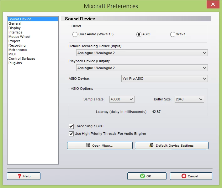Screen dimensions: 222x188
Task: Click the Mixcraft Preferences title bar
Action: point(111,6)
